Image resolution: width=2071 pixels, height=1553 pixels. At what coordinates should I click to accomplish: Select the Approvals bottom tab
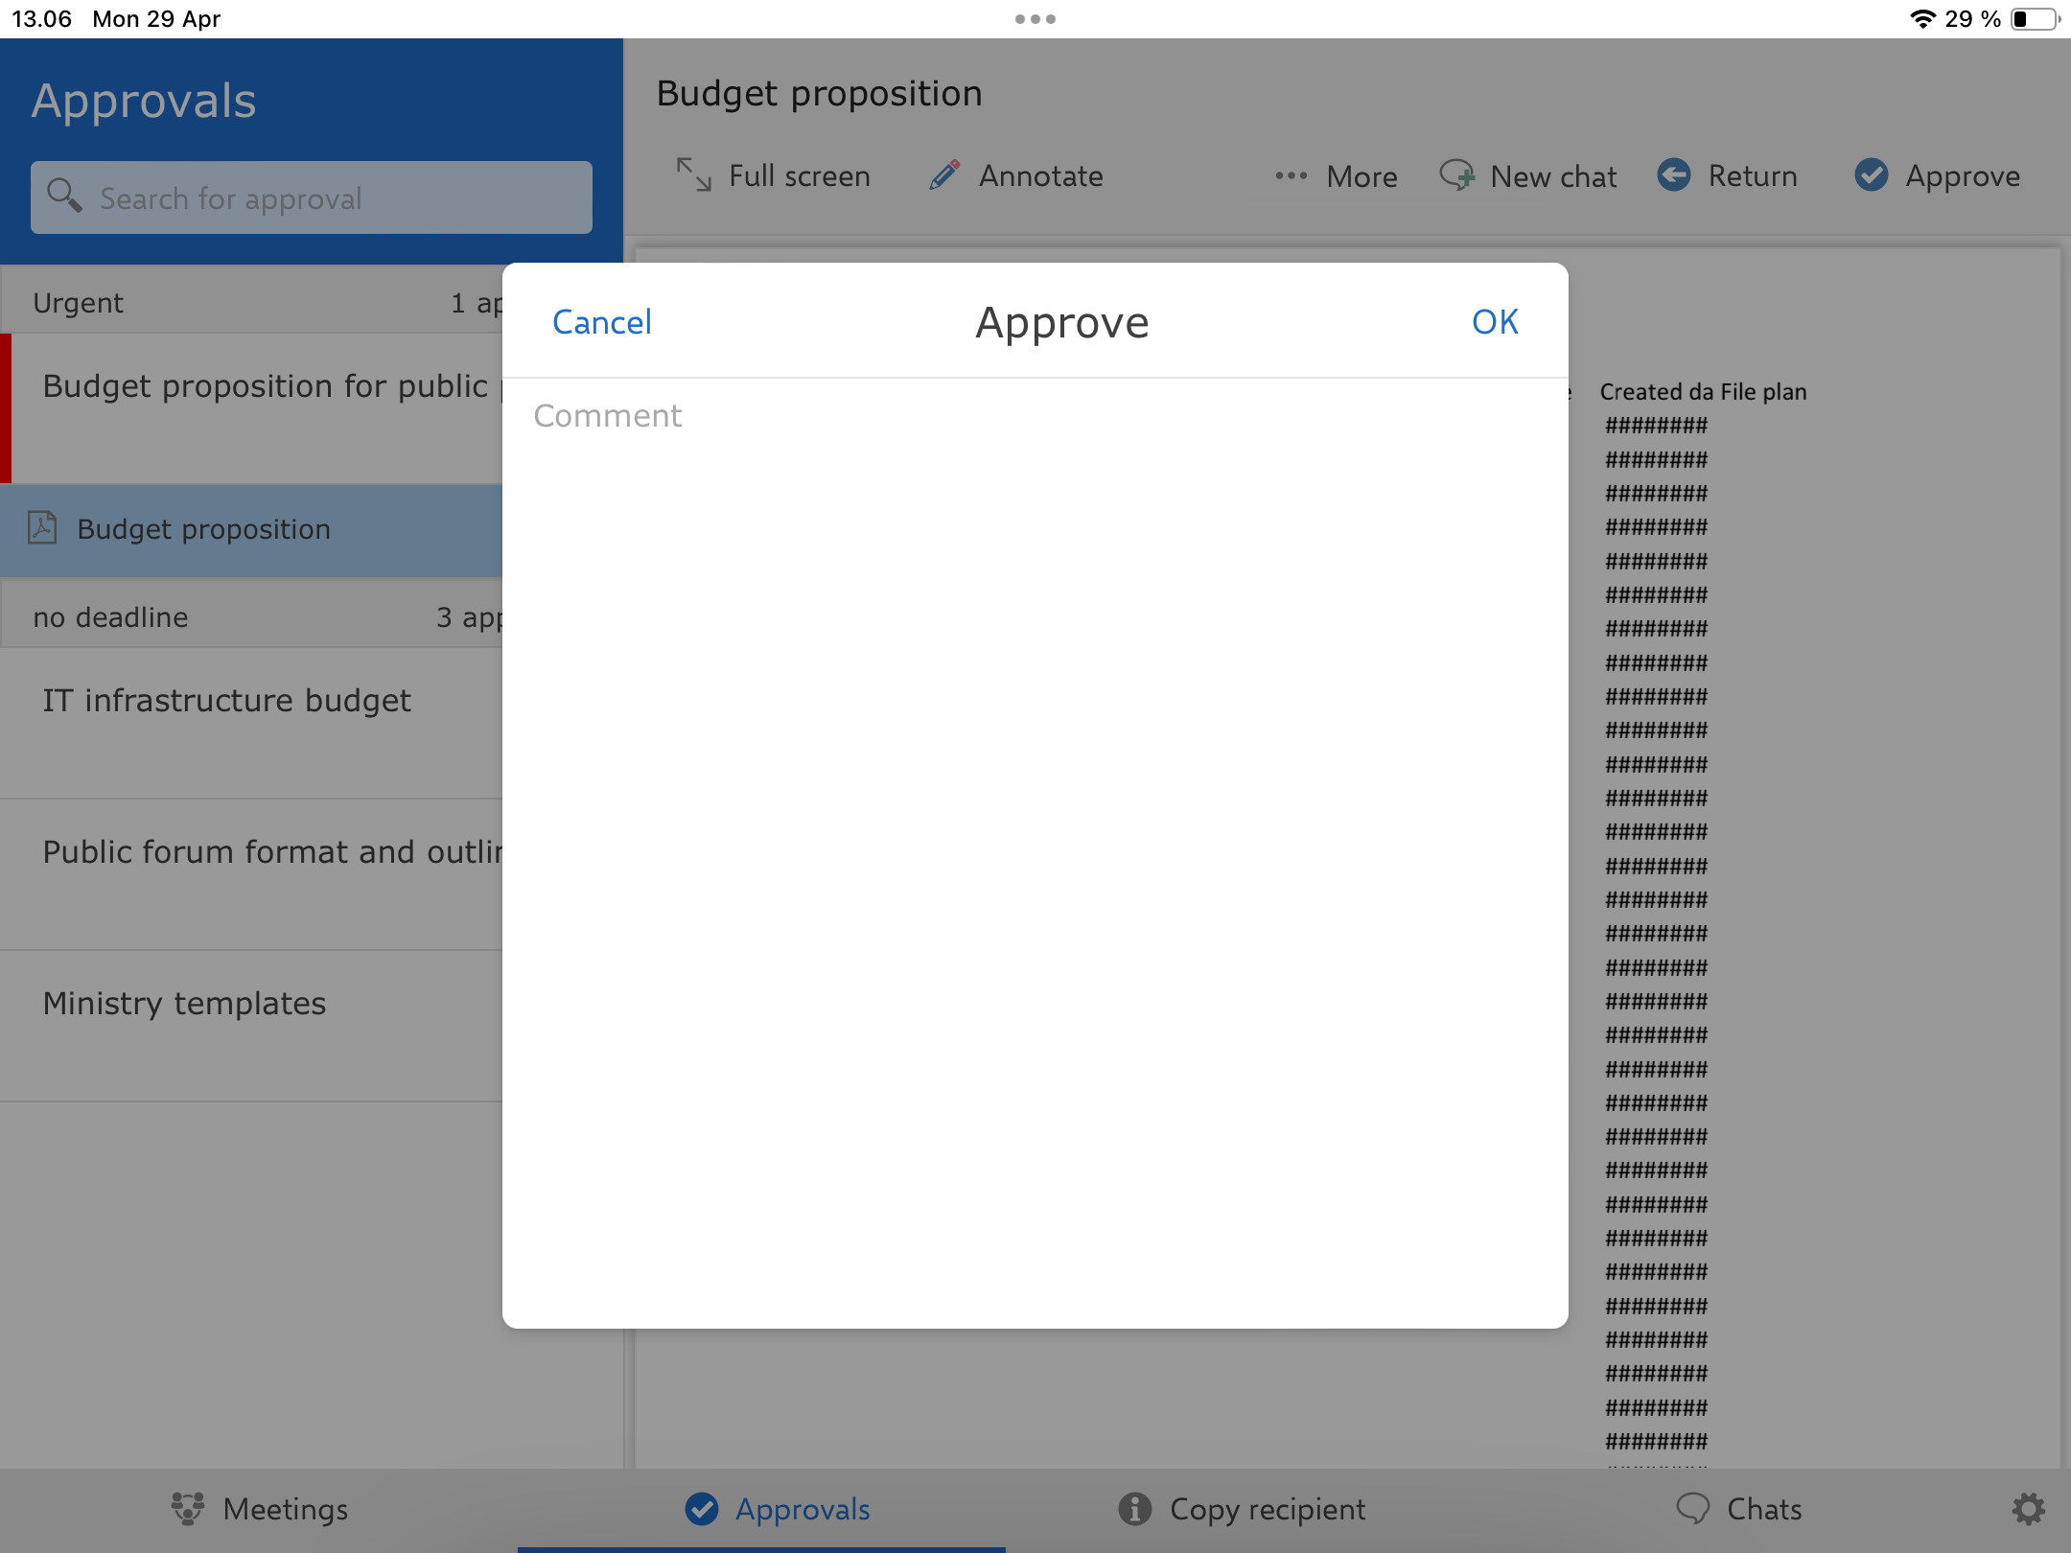coord(778,1509)
